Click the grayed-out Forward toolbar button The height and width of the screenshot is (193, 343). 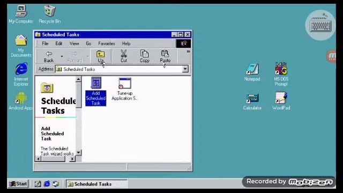click(x=74, y=57)
